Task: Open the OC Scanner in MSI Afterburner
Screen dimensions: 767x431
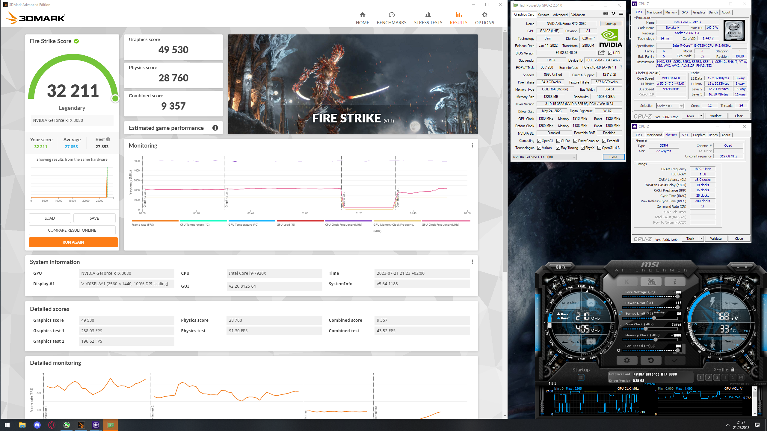Action: click(x=561, y=267)
